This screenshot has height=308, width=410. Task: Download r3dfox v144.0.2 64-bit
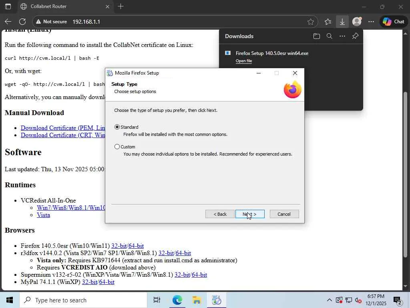(x=183, y=253)
